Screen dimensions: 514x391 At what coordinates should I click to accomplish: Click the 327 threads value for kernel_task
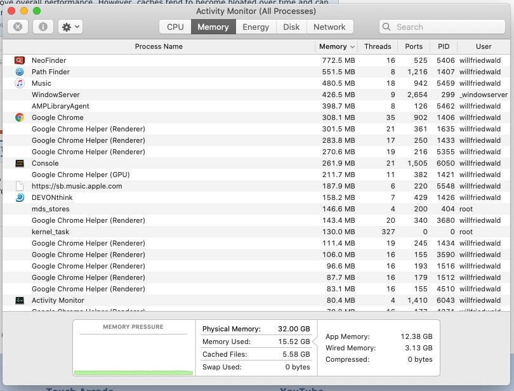(388, 232)
